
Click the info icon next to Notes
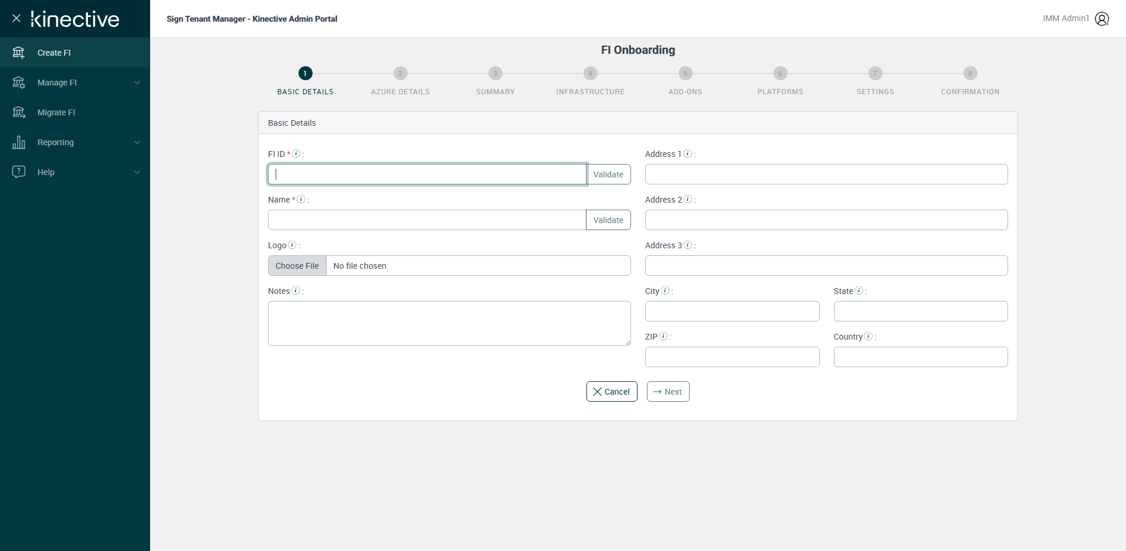296,290
